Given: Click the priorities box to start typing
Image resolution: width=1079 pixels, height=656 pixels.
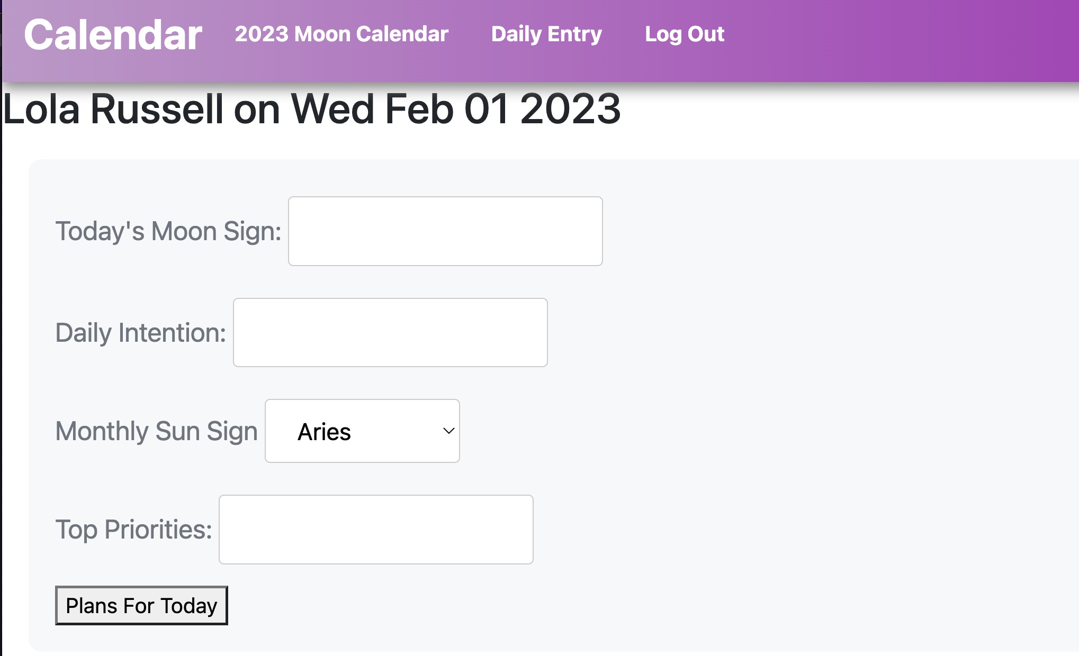Looking at the screenshot, I should (376, 529).
